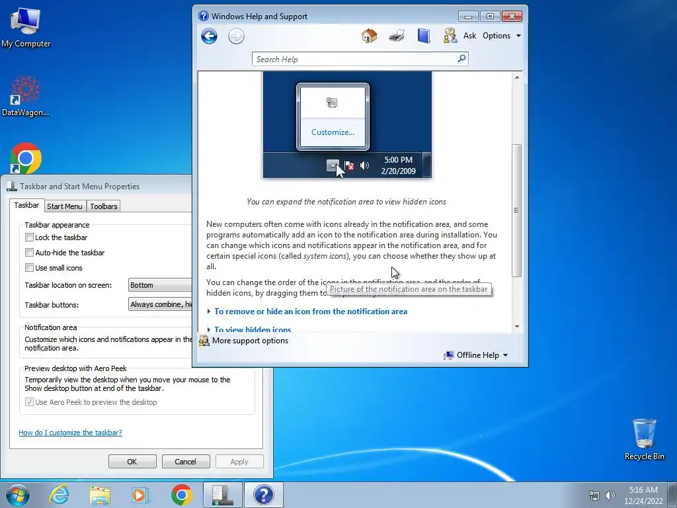Enable Use small icons checkbox
This screenshot has height=508, width=677.
pyautogui.click(x=29, y=267)
